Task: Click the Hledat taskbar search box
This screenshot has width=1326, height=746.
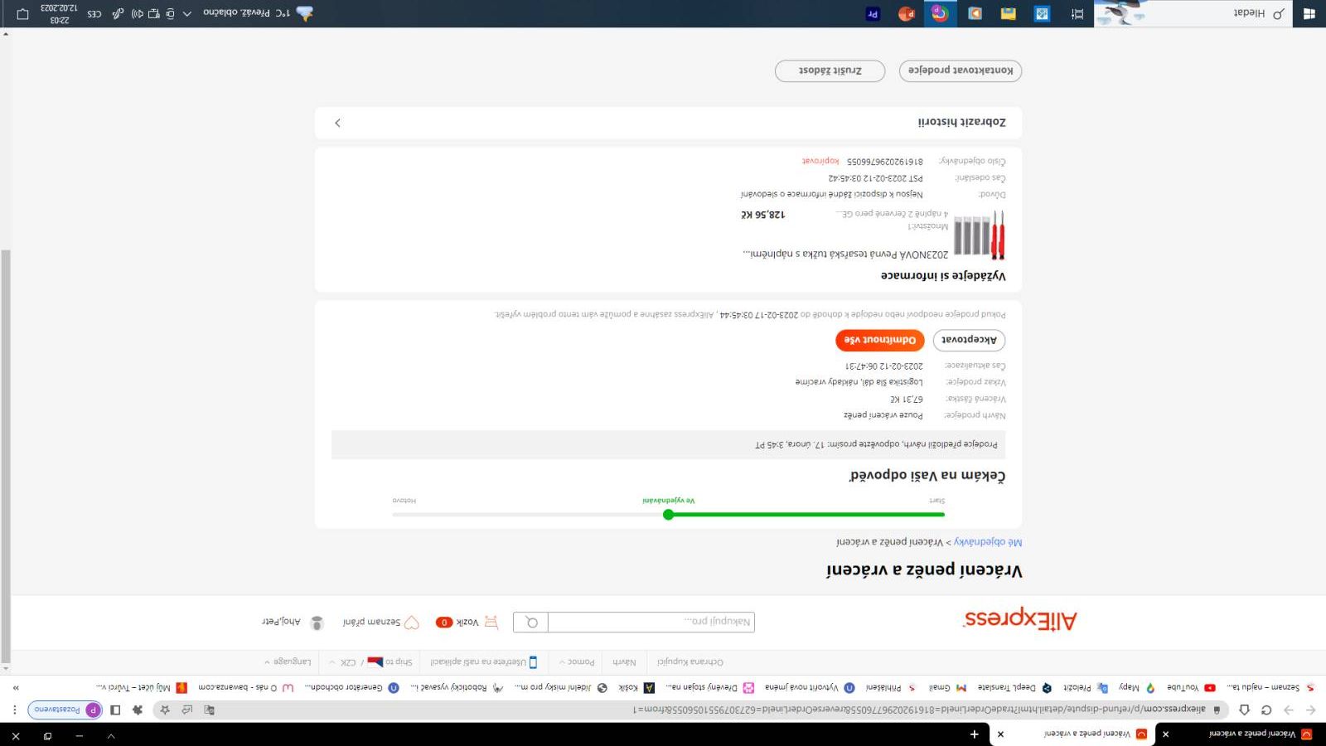Action: 1193,13
